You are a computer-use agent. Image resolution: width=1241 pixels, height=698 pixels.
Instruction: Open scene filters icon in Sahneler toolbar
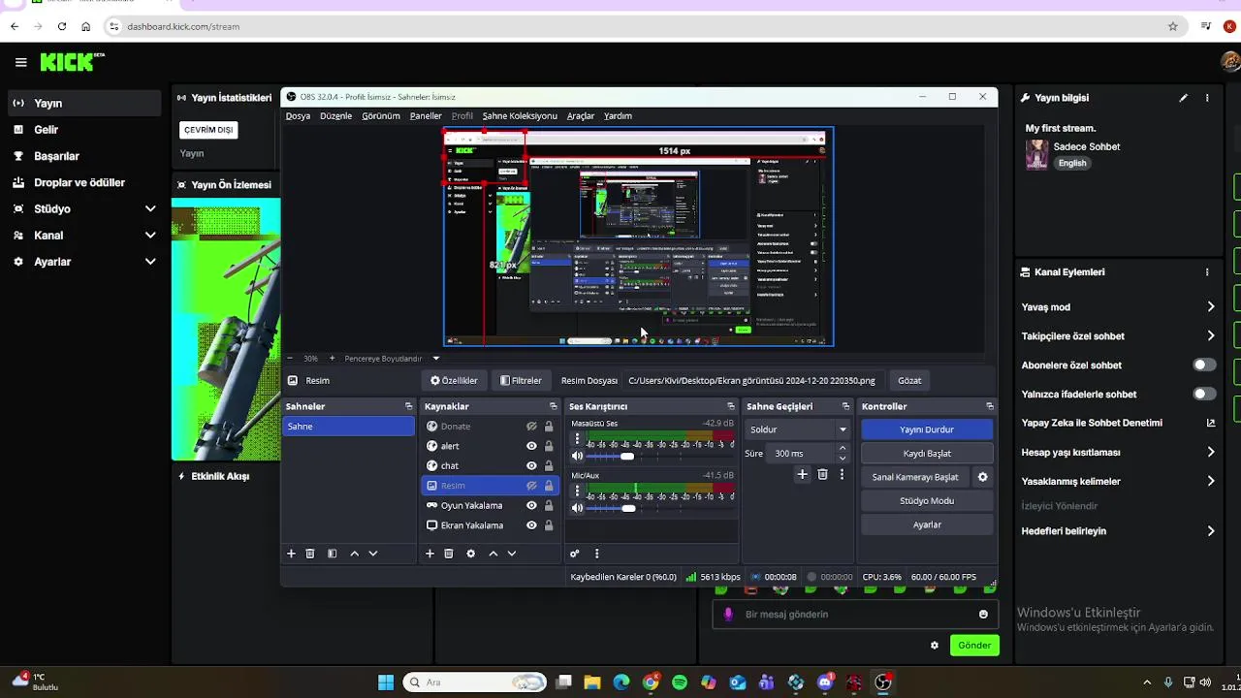[x=332, y=554]
